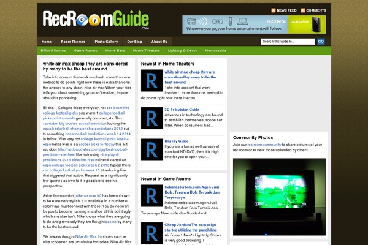Open the Room Themes menu
Screen dimensions: 368x245
coord(73,42)
